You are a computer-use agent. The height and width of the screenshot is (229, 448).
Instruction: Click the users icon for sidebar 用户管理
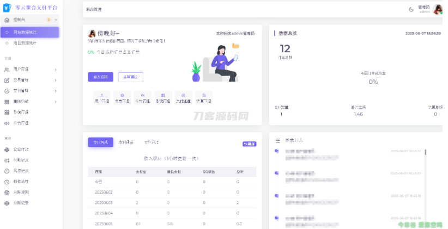point(7,70)
